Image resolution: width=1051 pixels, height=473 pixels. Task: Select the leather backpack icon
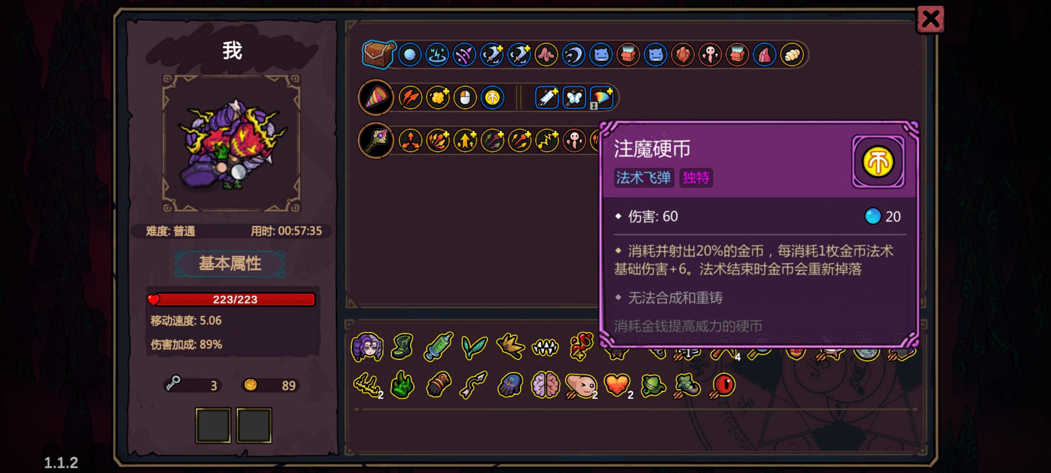(x=378, y=54)
